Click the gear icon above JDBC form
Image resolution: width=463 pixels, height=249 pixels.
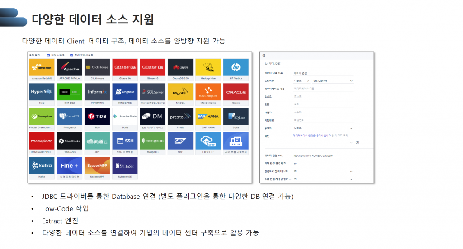pos(263,55)
